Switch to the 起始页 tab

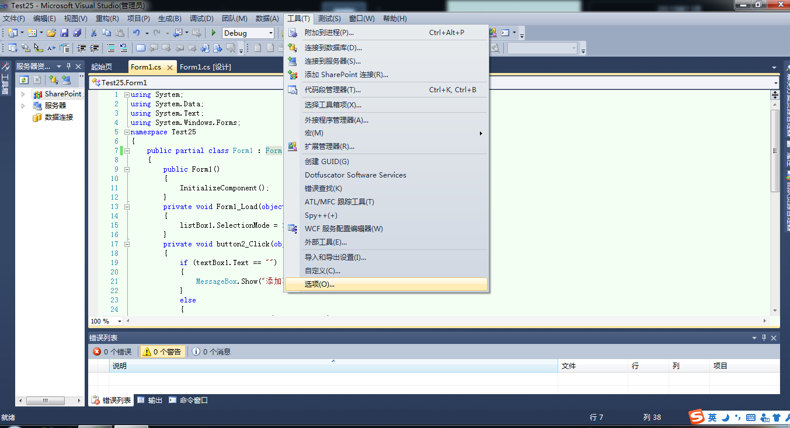[x=102, y=67]
